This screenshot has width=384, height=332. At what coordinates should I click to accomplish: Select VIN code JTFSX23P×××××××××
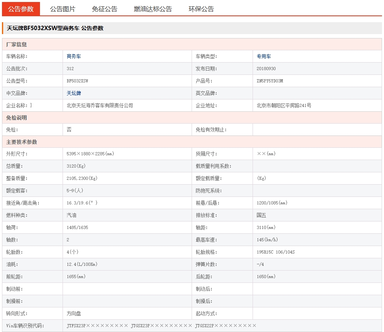coord(97,326)
